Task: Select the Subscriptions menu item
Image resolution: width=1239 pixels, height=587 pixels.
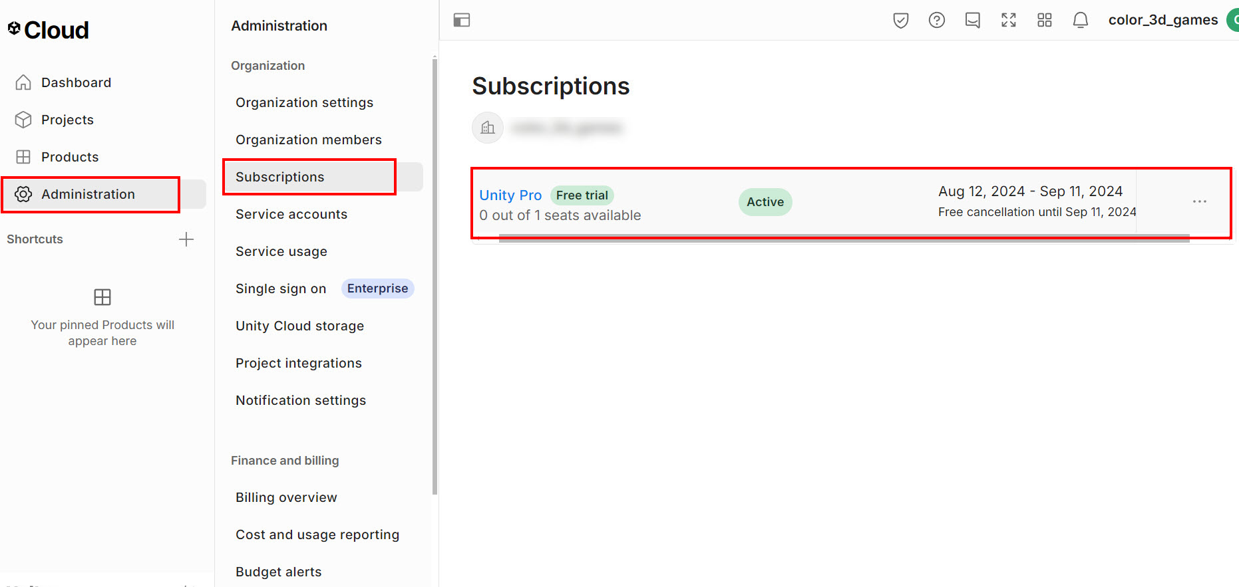Action: coord(323,177)
